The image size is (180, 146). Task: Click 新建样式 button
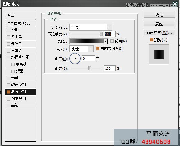[x=159, y=33]
